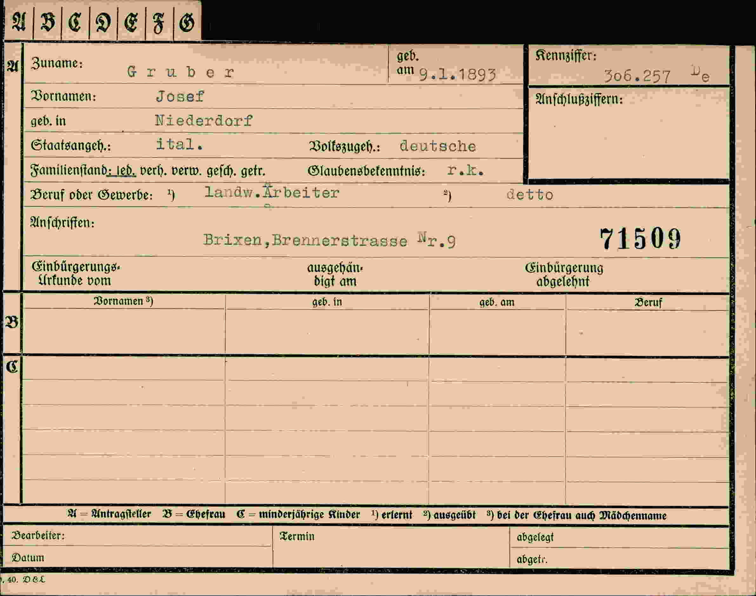Viewport: 756px width, 596px height.
Task: Click the 'geb. in' column header in section B
Action: click(x=327, y=302)
